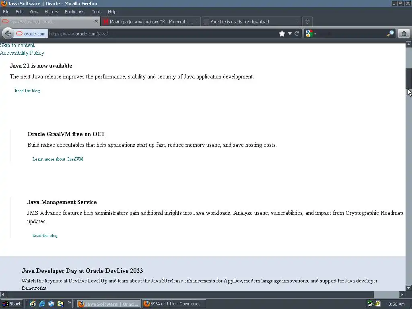The width and height of the screenshot is (412, 309).
Task: Click the Google search input box
Action: point(352,34)
